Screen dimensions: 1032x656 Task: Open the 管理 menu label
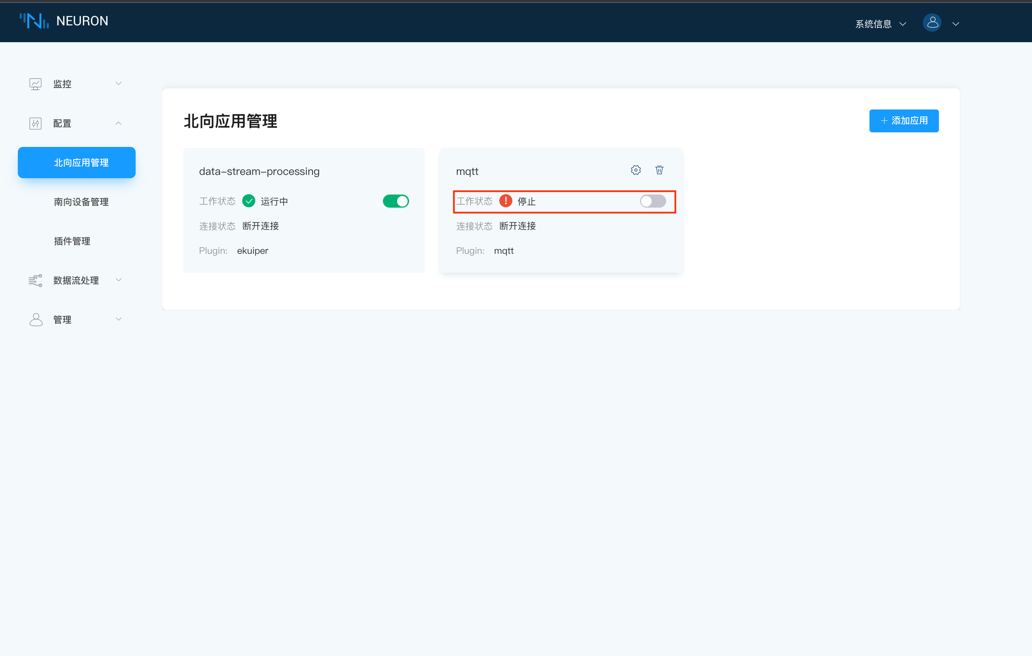pos(62,320)
